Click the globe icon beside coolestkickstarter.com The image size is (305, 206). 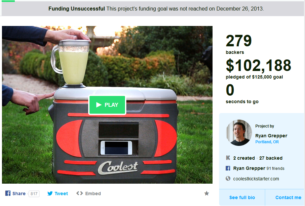click(x=228, y=178)
